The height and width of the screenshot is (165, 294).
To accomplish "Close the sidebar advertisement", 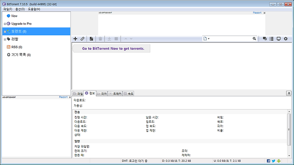I will coord(70,97).
